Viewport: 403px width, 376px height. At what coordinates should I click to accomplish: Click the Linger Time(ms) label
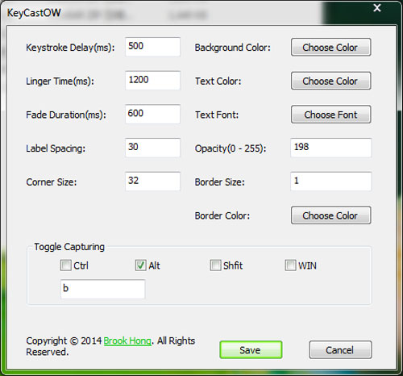pyautogui.click(x=60, y=81)
